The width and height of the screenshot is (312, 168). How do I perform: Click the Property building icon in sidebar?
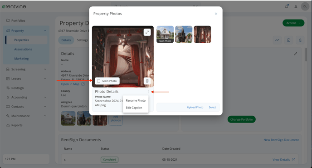tap(8, 31)
